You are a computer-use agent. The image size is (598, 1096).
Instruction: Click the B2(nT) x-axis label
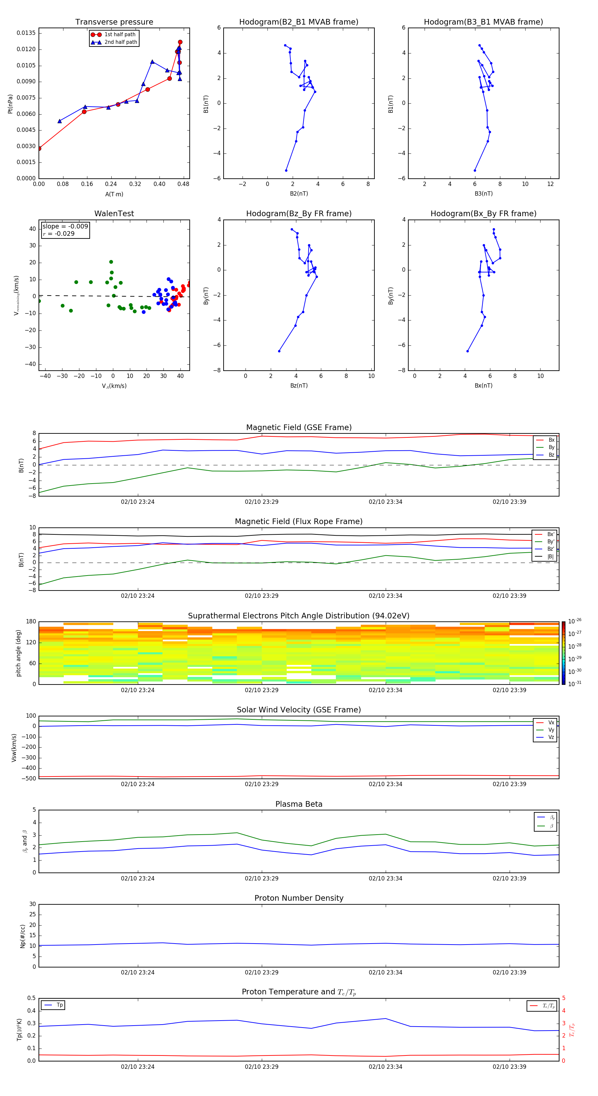tap(299, 194)
